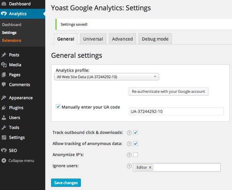232x190 pixels.
Task: Switch to the Advanced tab
Action: coord(122,39)
